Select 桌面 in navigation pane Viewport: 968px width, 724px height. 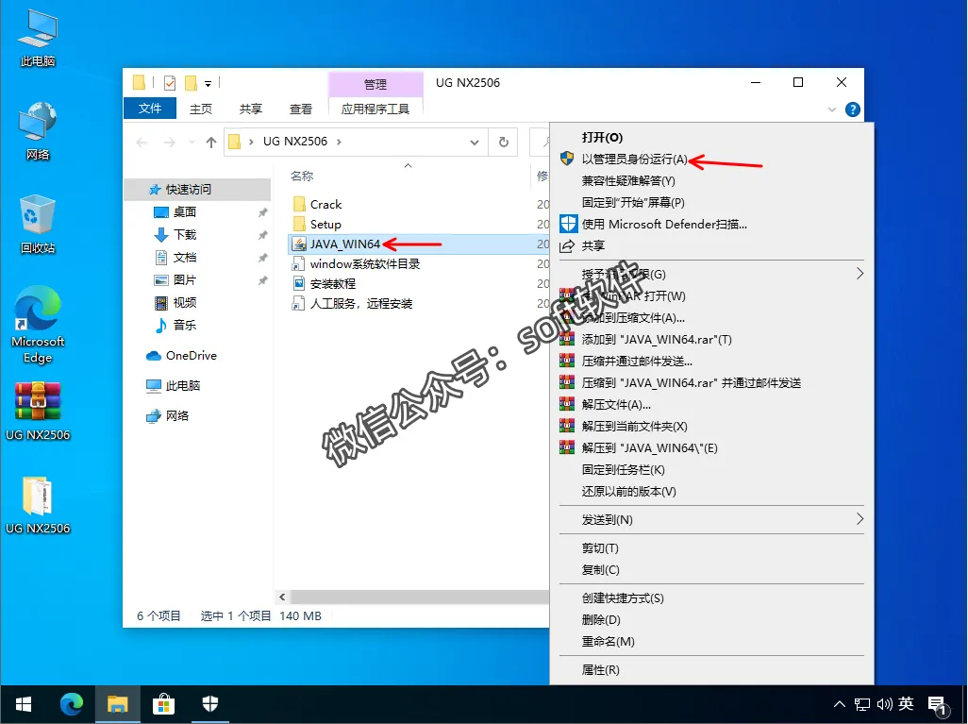point(185,211)
